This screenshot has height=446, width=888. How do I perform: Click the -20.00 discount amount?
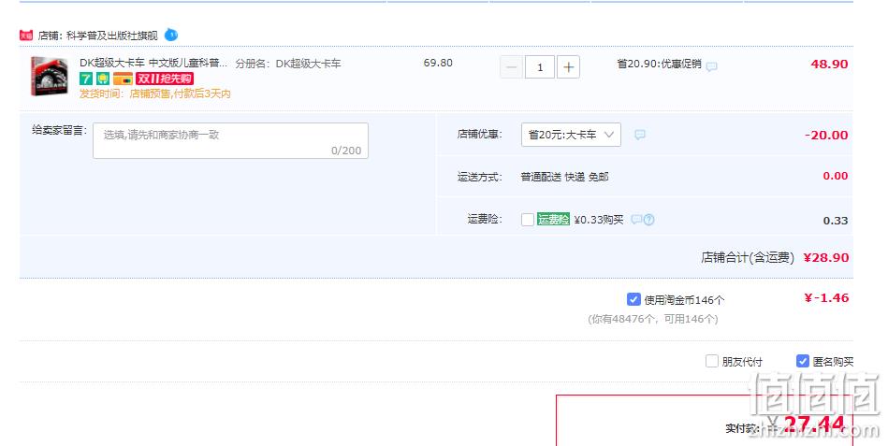click(826, 136)
